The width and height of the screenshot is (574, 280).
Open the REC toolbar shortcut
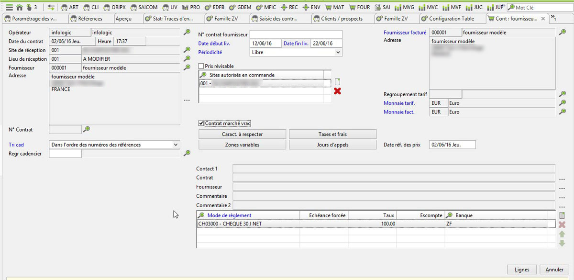pyautogui.click(x=289, y=7)
